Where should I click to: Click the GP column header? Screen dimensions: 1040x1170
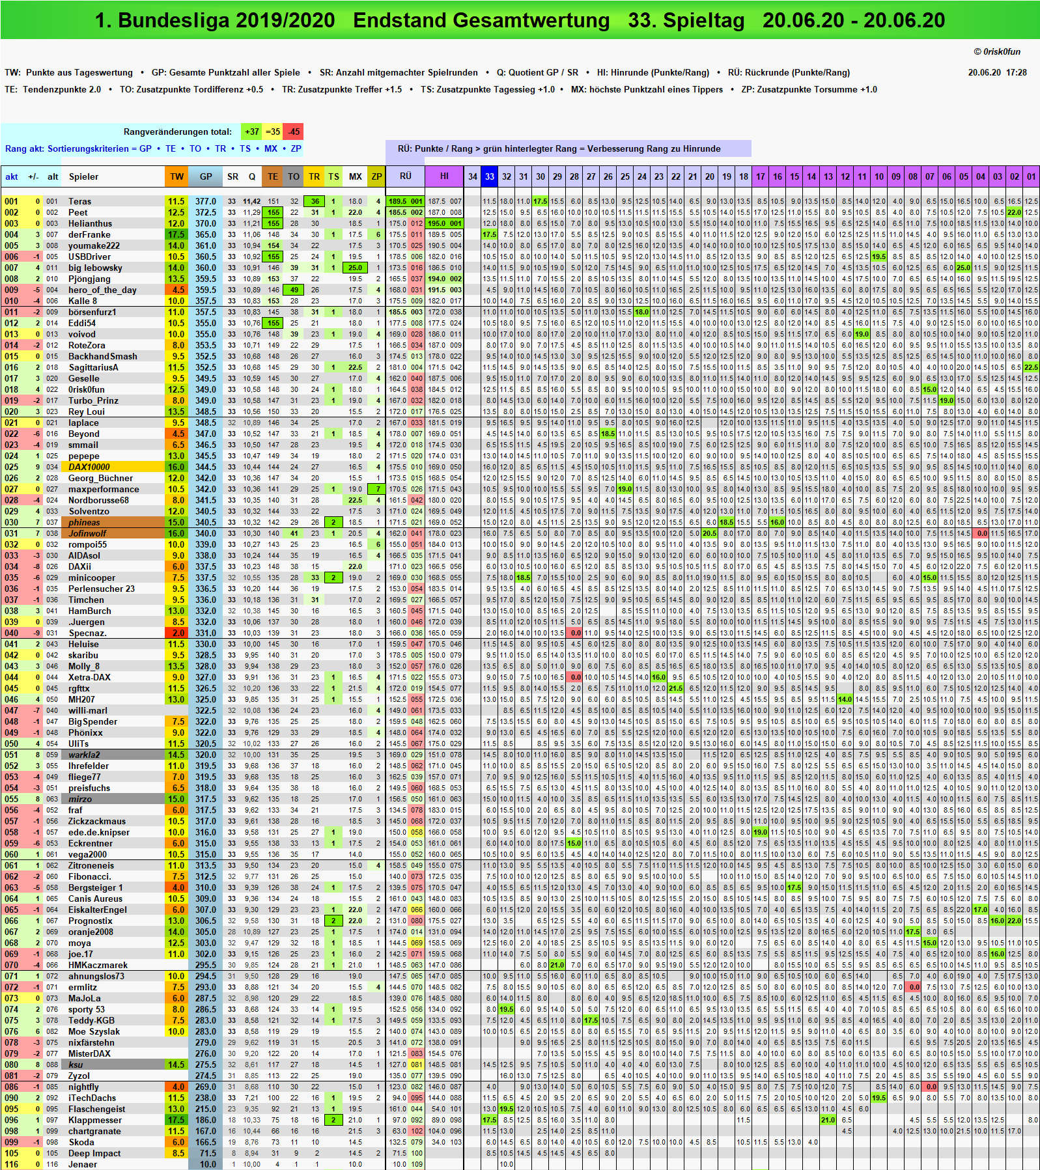click(x=206, y=176)
